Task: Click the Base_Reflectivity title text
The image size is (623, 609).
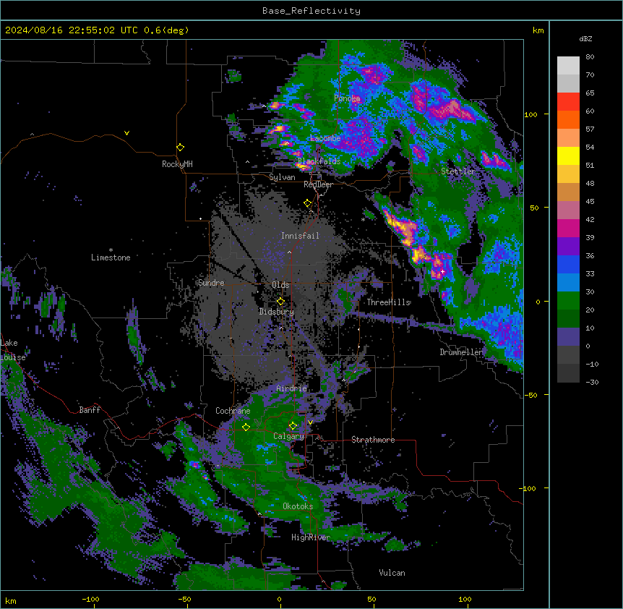Action: (311, 11)
